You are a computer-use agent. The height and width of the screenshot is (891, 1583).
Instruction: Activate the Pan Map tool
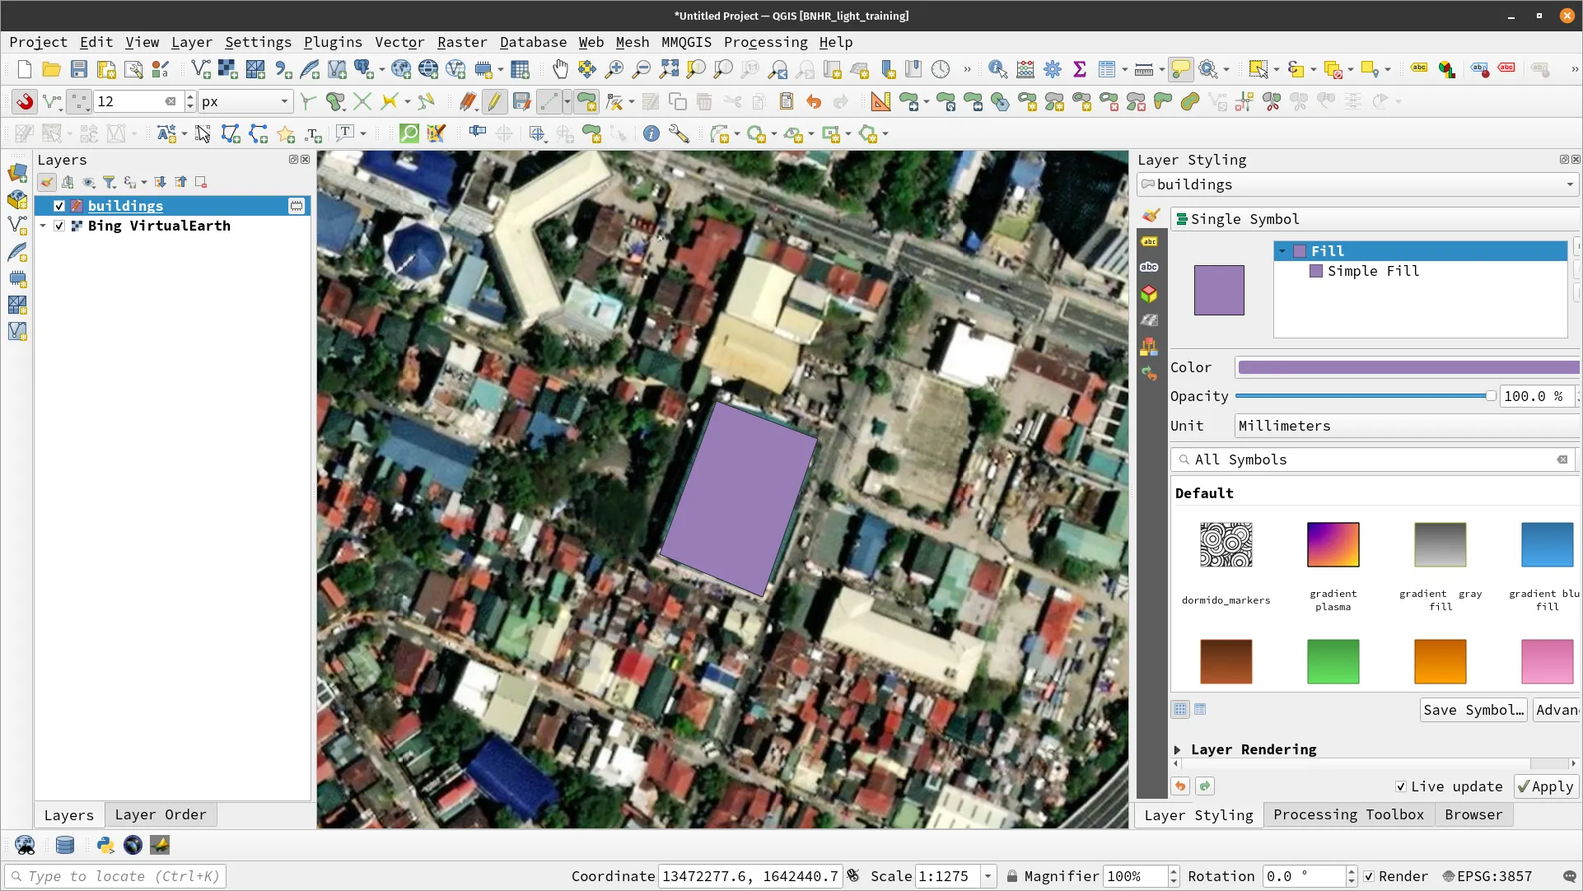(x=560, y=69)
